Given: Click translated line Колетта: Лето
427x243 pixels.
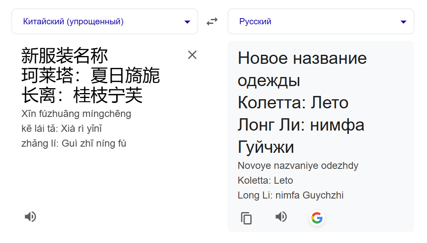Looking at the screenshot, I should click(293, 103).
